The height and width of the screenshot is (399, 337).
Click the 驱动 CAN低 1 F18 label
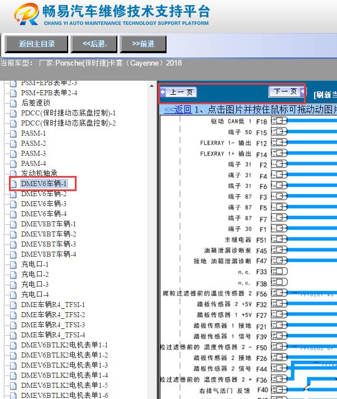[x=239, y=122]
